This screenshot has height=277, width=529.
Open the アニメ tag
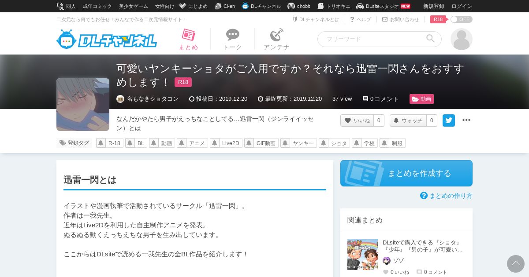click(197, 143)
